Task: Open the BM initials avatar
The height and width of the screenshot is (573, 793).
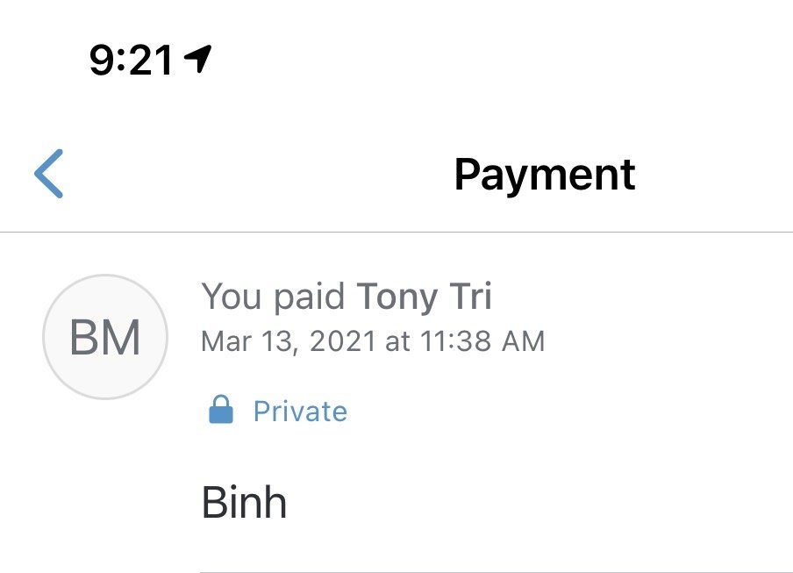Action: click(x=105, y=338)
